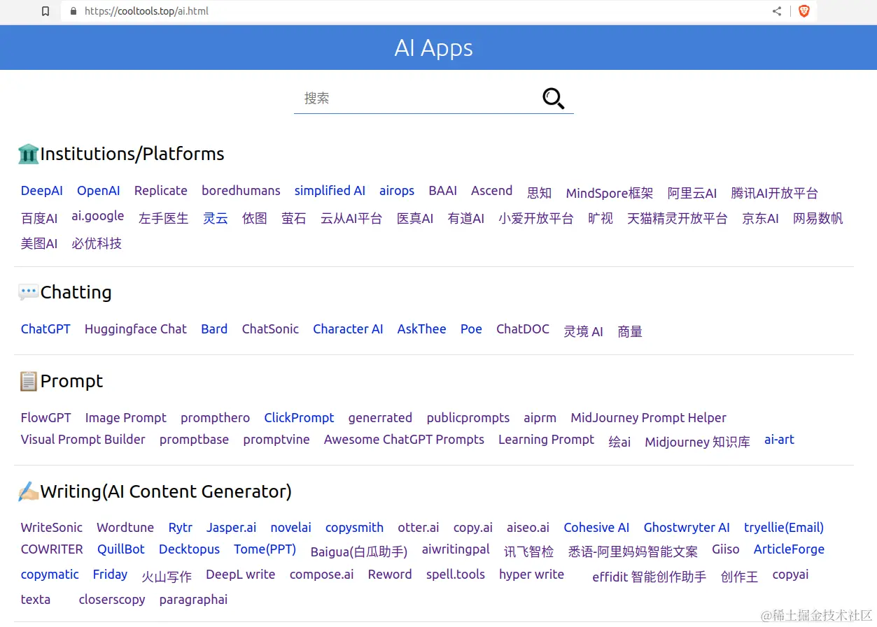Visit MidJourney Prompt Helper
Image resolution: width=877 pixels, height=627 pixels.
[x=647, y=417]
